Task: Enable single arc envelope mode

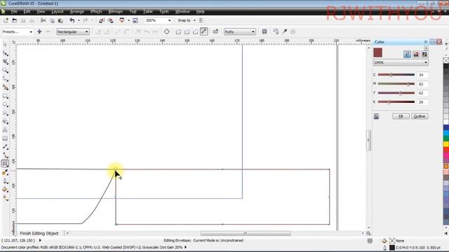Action: 187,31
